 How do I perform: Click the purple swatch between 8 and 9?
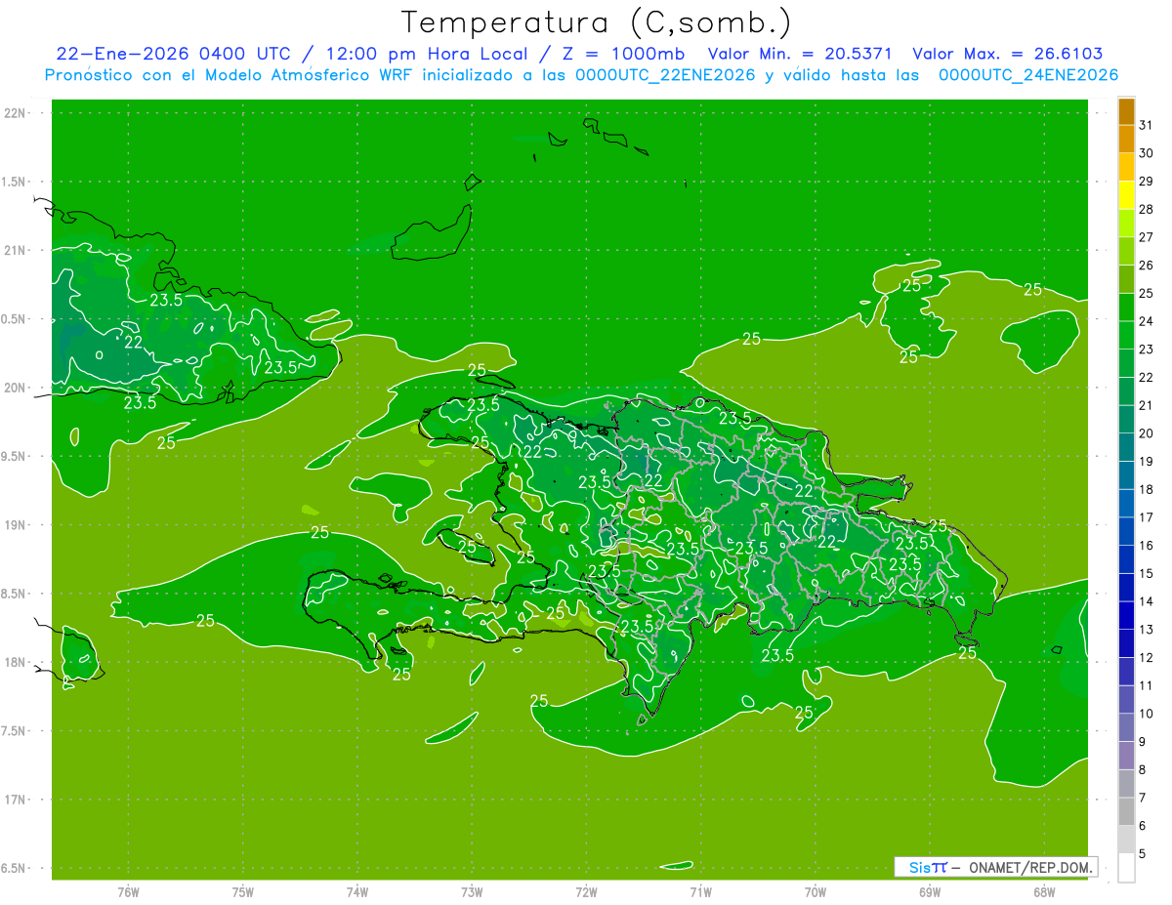pos(1126,757)
